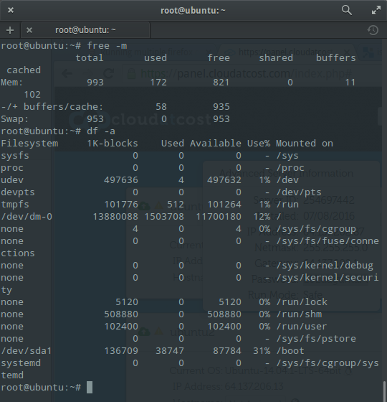This screenshot has height=402, width=387.
Task: Select udev size value 497636
Action: click(121, 179)
